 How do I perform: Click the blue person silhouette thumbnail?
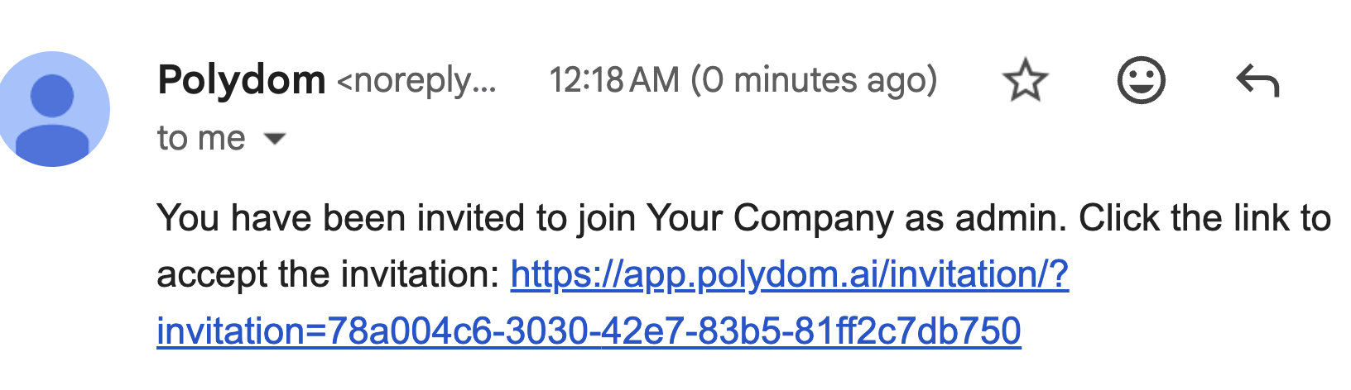tap(54, 109)
